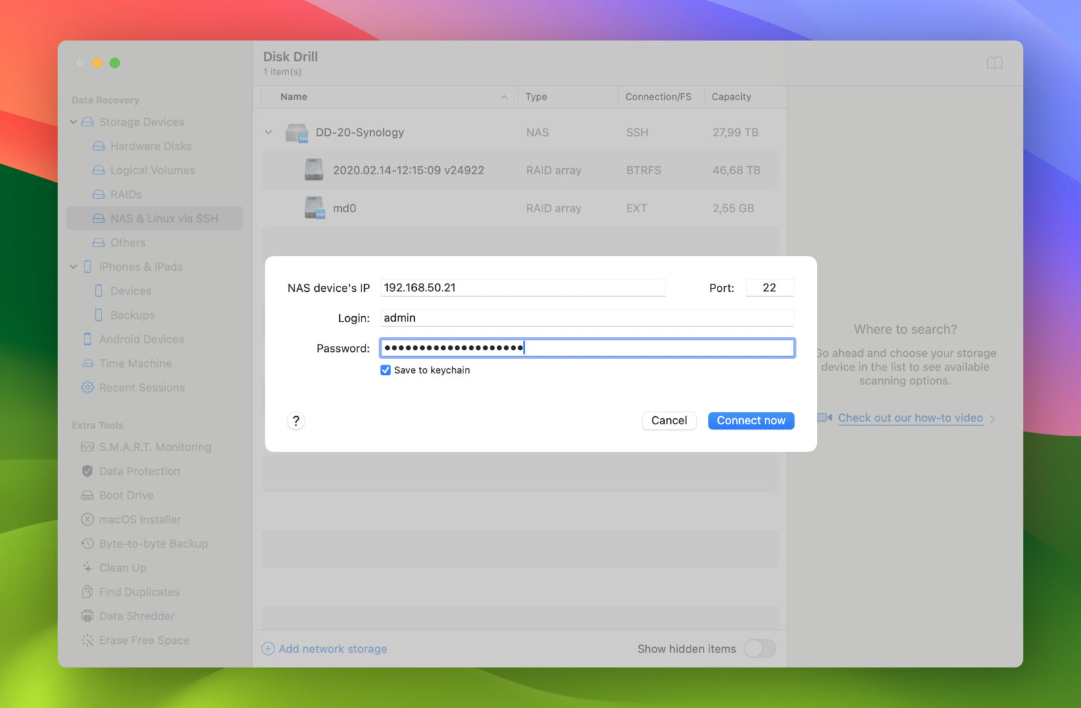Enable the Show hidden items switch
Screen dimensions: 1081x708
(x=759, y=649)
